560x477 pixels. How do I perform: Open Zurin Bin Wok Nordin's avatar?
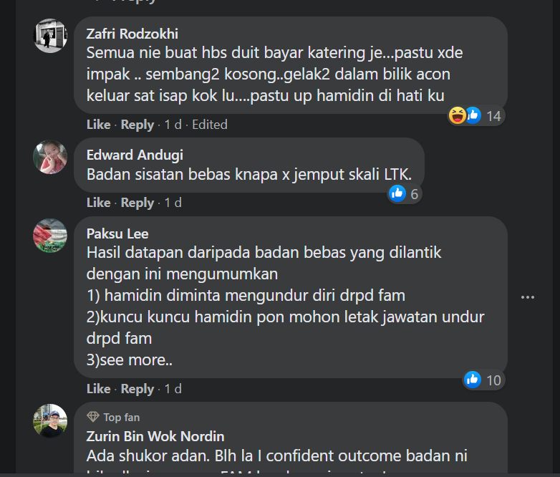coord(50,421)
